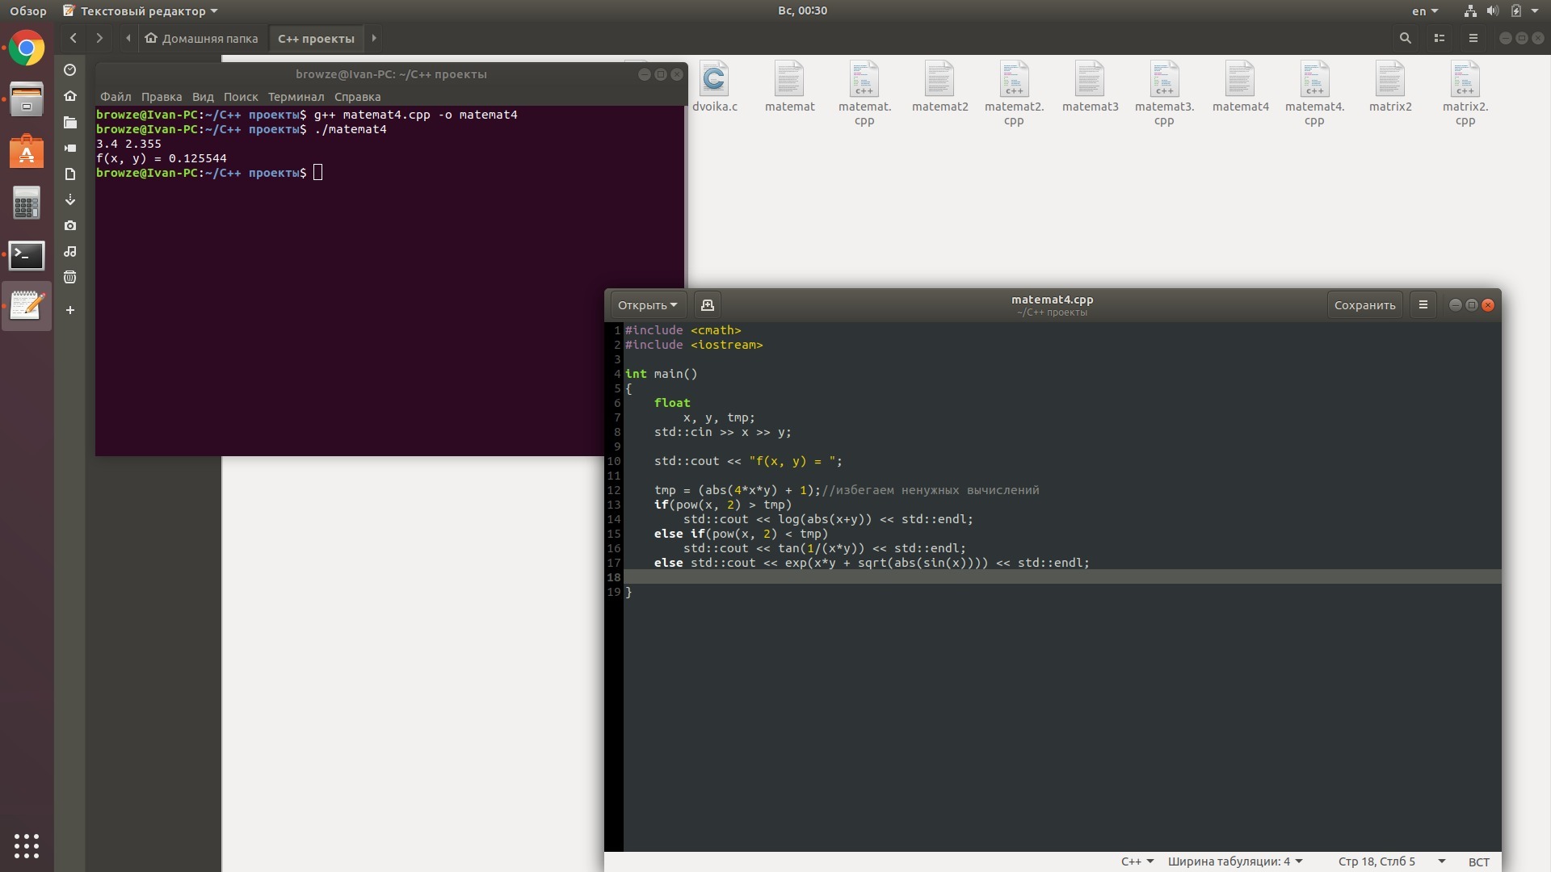Go to Home folder breadcrumb

point(202,38)
